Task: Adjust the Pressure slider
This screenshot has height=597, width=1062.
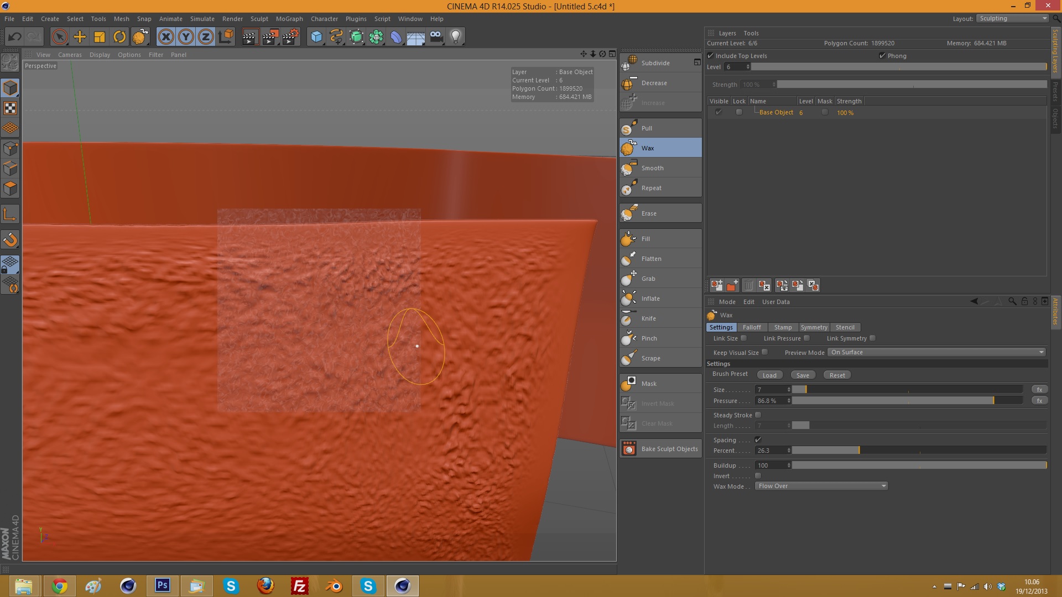Action: point(907,401)
